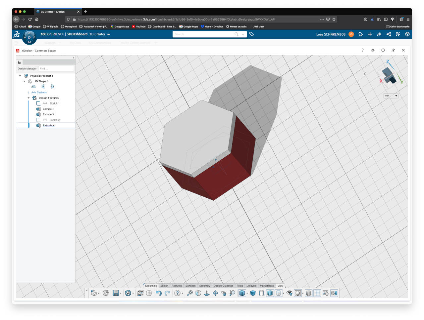Toggle the grey cube perspective display
The width and height of the screenshot is (424, 320).
pos(308,293)
